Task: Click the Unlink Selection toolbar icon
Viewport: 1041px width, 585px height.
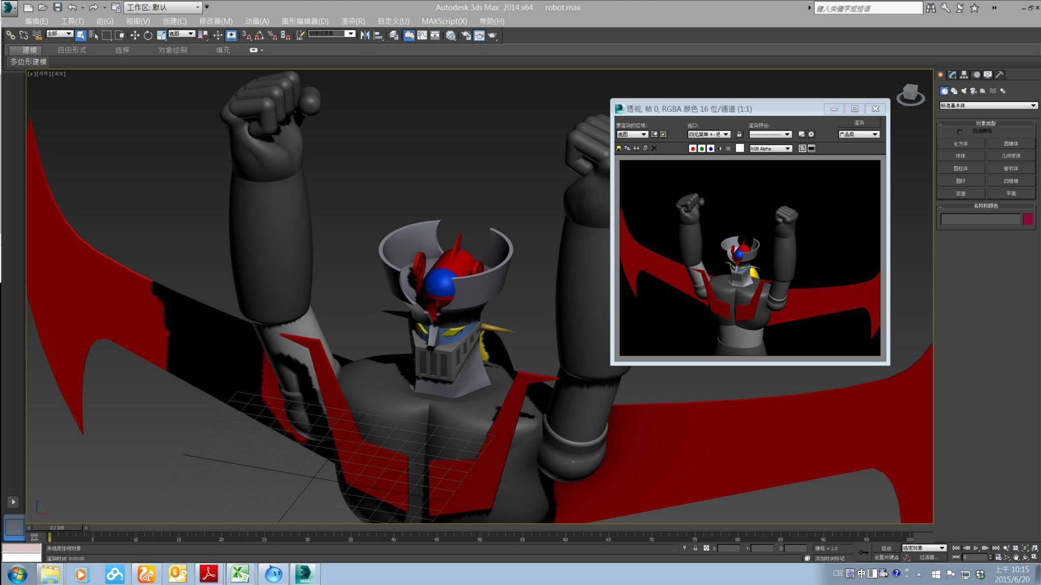Action: (23, 35)
